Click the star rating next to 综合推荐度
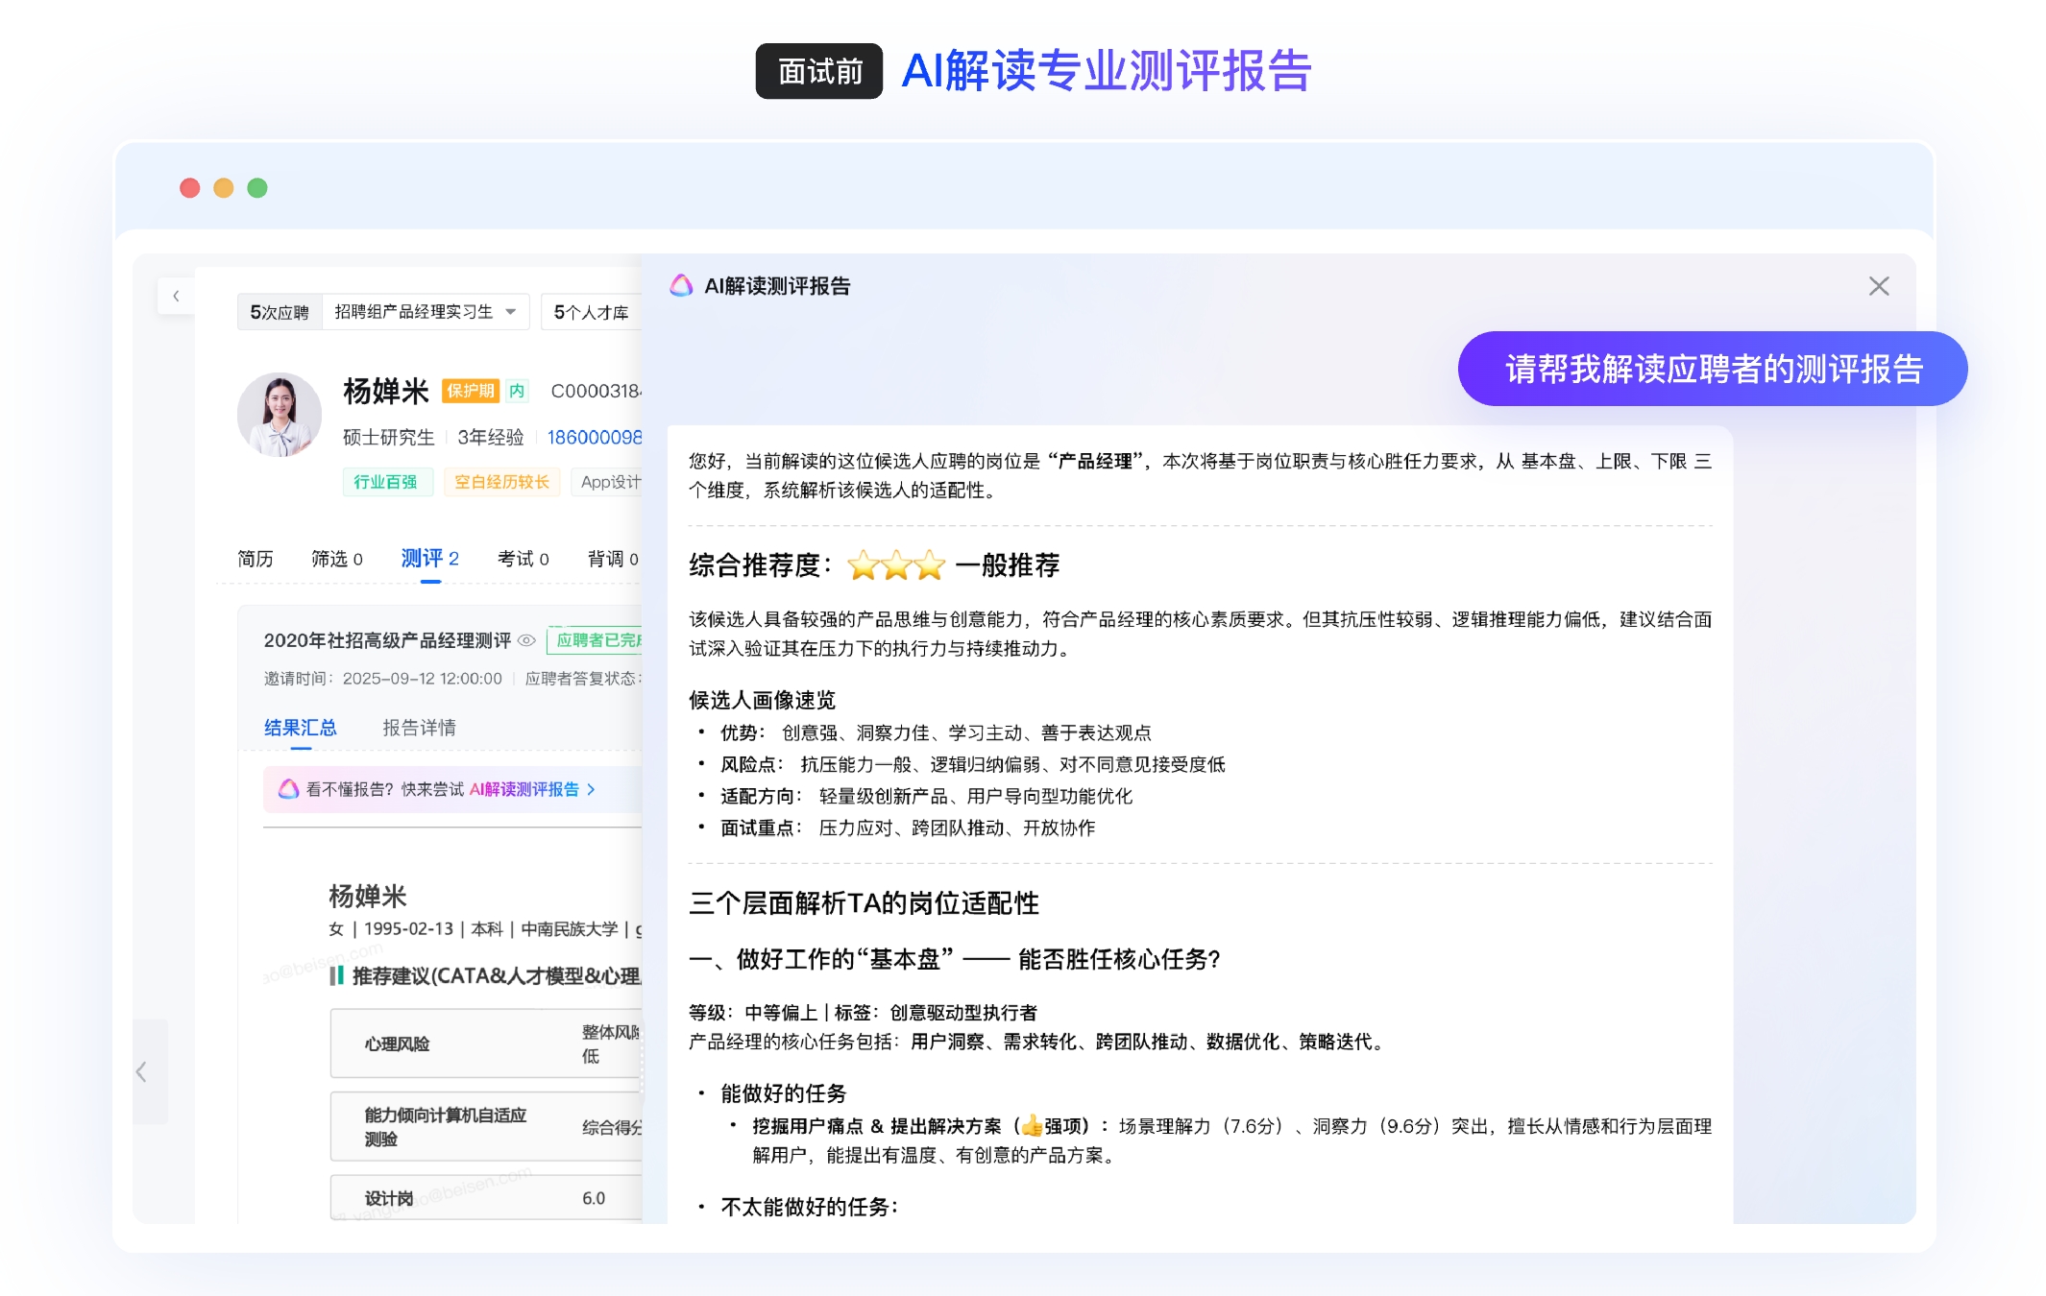 tap(895, 565)
